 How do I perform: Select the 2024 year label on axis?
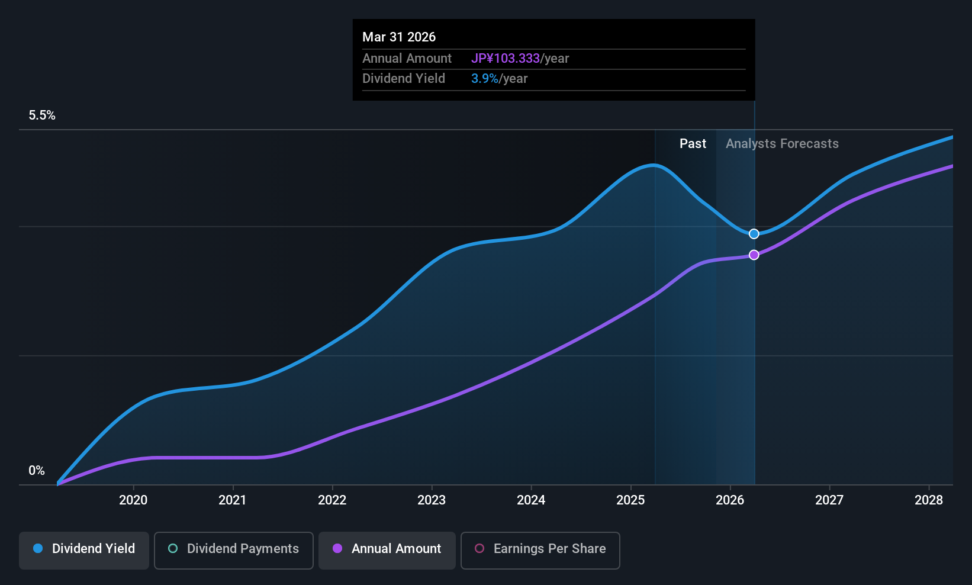[531, 500]
